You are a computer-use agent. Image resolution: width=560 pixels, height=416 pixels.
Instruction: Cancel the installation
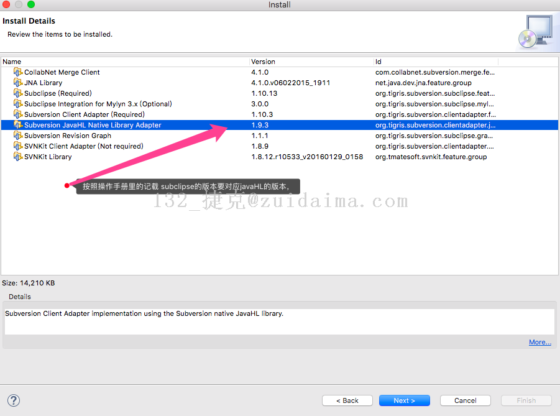pyautogui.click(x=466, y=400)
